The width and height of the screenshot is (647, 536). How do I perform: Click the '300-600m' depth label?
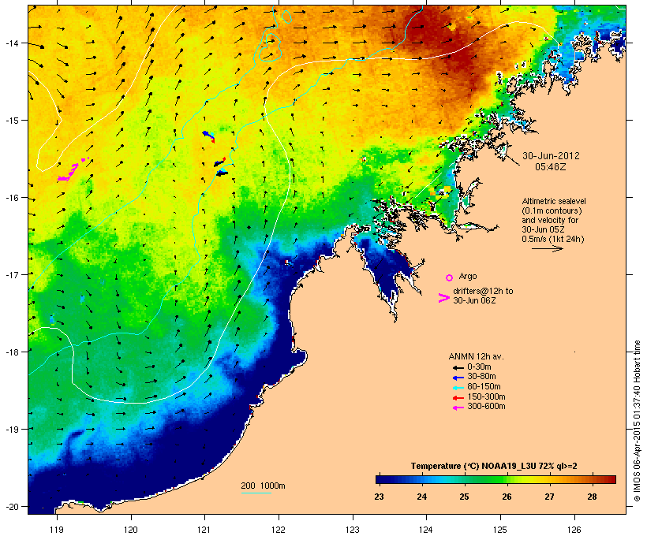pos(486,407)
